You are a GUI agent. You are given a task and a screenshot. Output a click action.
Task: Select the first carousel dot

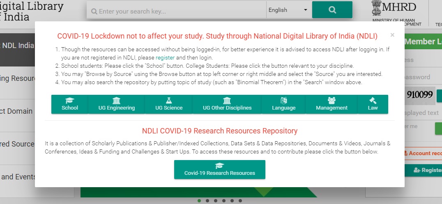[199, 201]
